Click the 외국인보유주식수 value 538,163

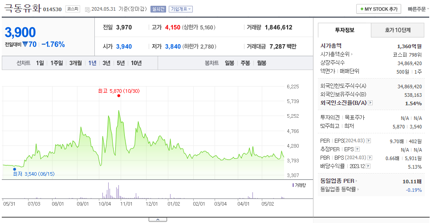(413, 95)
